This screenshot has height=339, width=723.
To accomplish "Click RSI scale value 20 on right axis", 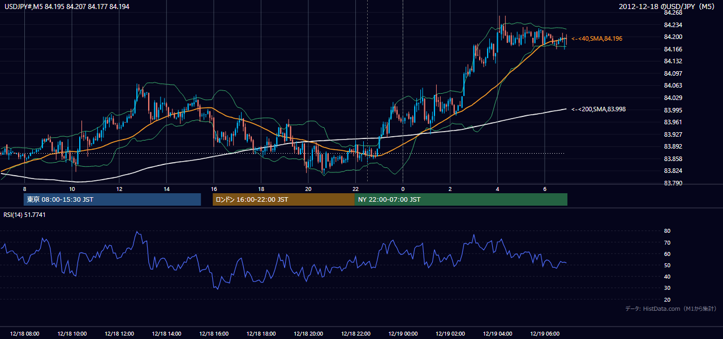I will tap(667, 300).
